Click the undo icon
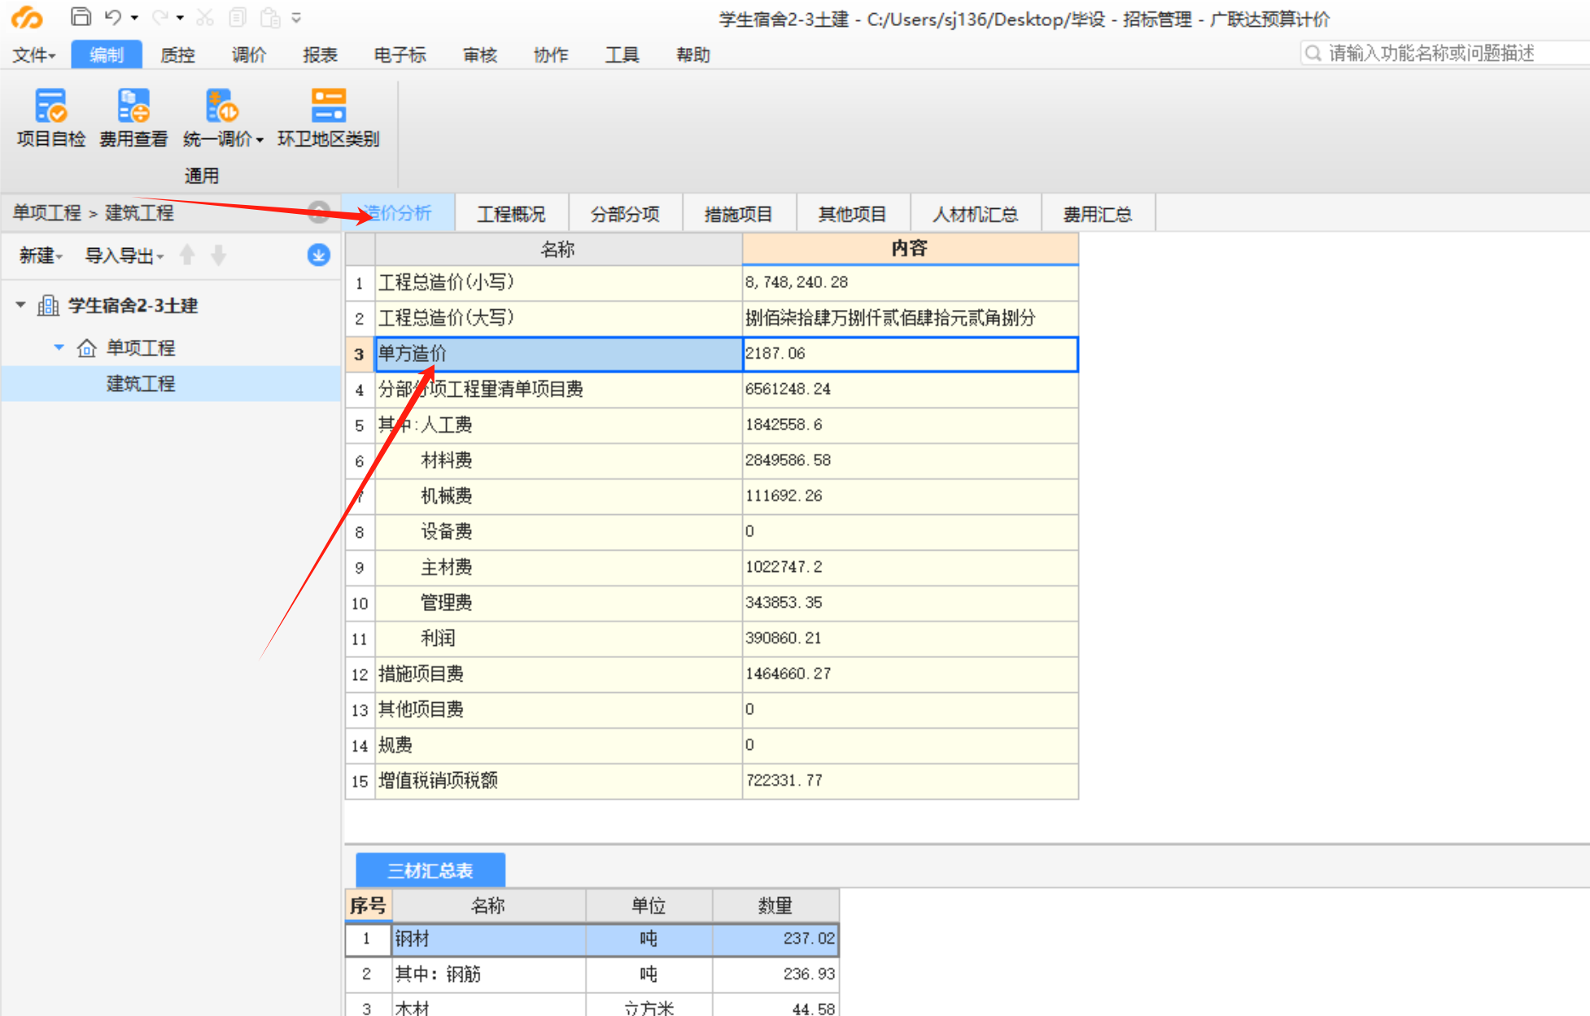 click(x=113, y=16)
